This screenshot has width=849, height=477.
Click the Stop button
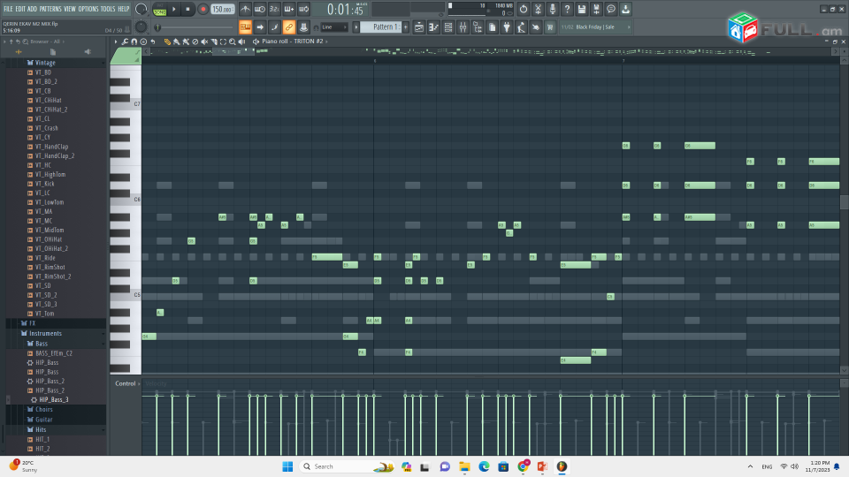187,9
